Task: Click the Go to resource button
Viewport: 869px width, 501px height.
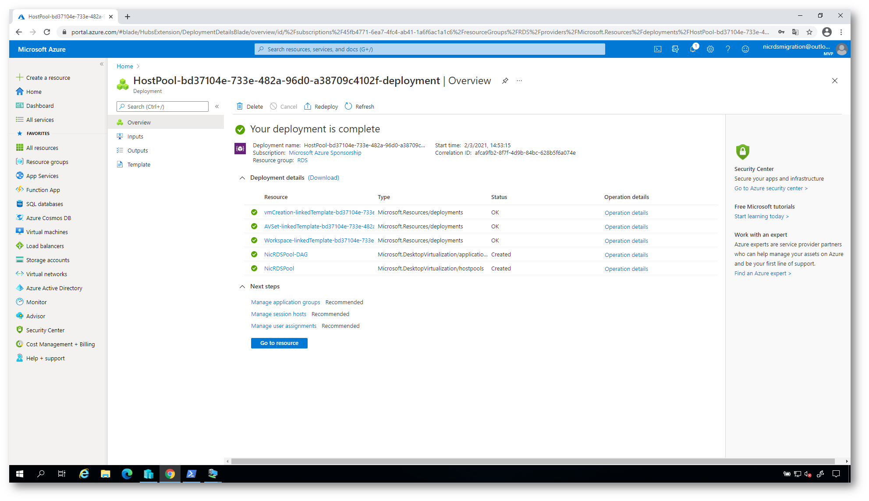Action: (279, 343)
